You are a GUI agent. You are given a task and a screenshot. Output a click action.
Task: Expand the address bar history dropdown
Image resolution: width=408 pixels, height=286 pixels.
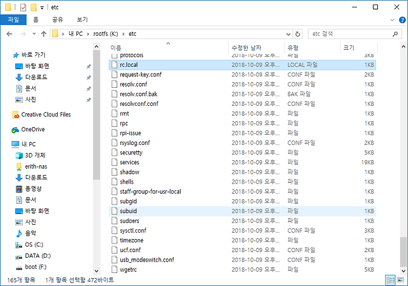[x=288, y=34]
